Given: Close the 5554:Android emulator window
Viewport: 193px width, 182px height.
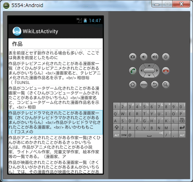Looking at the screenshot, I should pos(181,4).
